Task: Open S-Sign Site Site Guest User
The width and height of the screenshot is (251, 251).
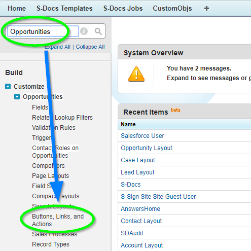Action: coord(158,197)
